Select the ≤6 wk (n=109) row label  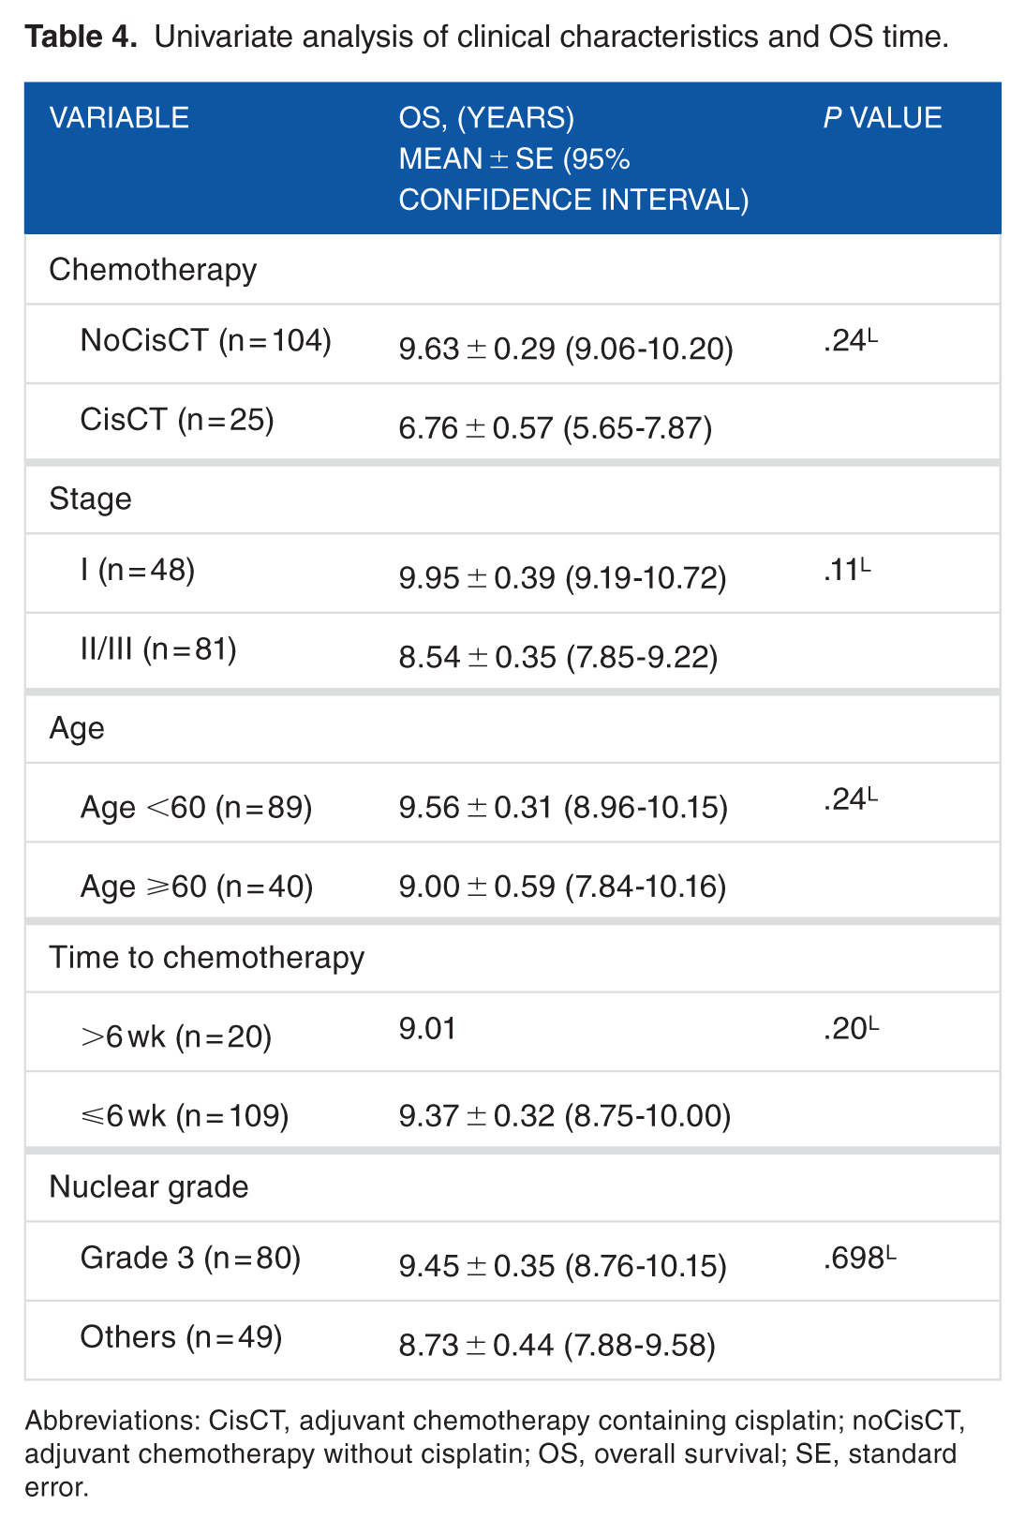click(x=185, y=1116)
